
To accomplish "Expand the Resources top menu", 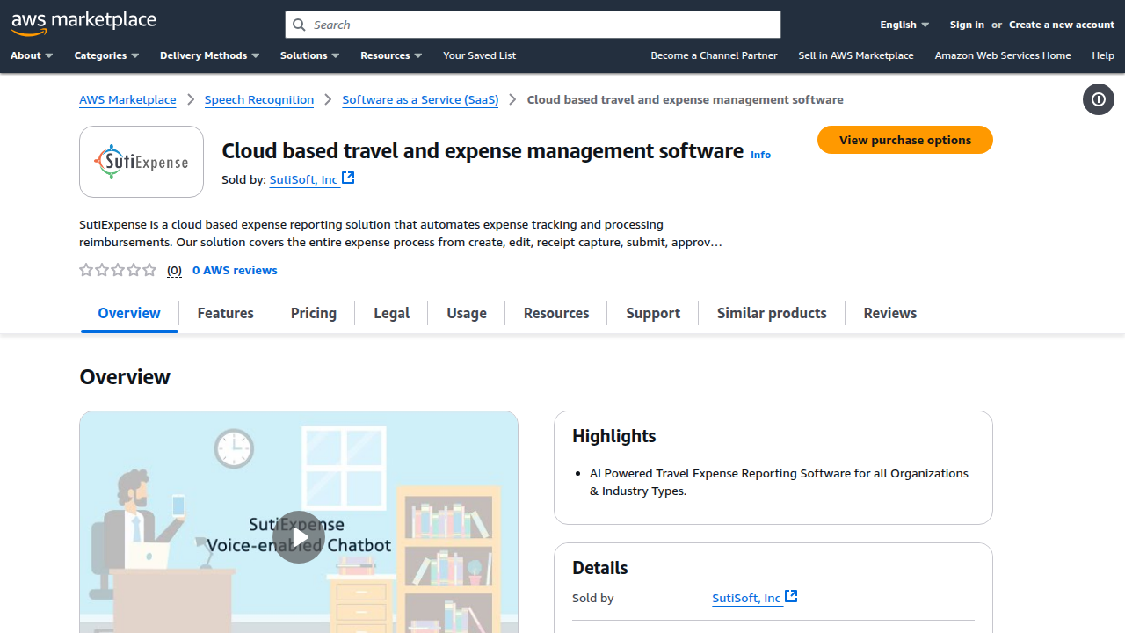I will tap(391, 55).
